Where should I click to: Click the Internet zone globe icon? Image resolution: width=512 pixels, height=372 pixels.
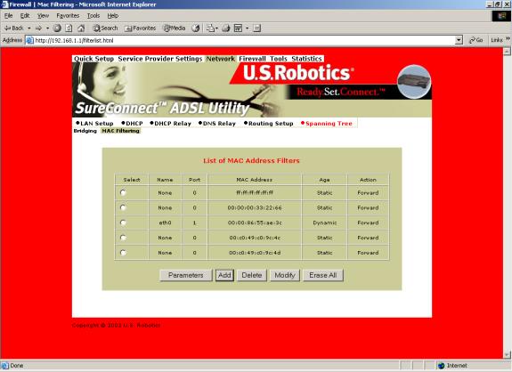(x=442, y=366)
